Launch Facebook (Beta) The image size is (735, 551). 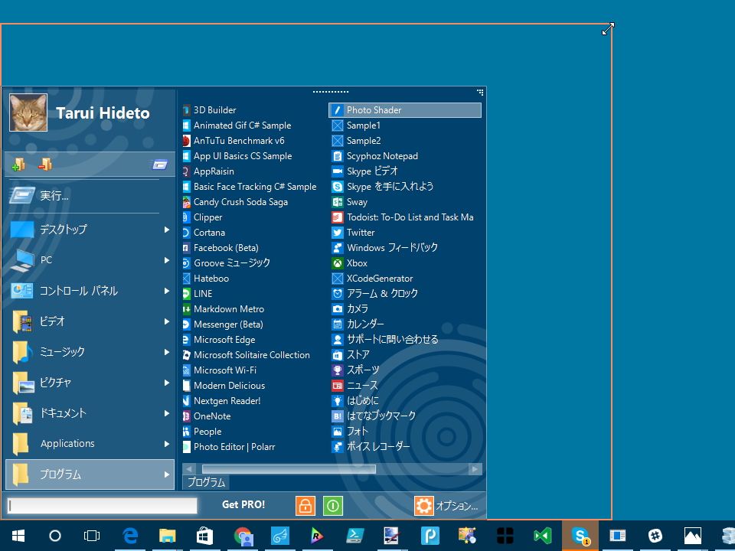click(x=220, y=248)
